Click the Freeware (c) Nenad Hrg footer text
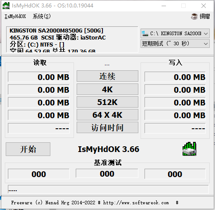 pyautogui.click(x=40, y=203)
